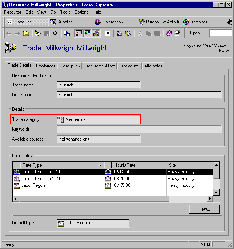
Task: Click the labor rates scroll right arrow
Action: point(210,199)
